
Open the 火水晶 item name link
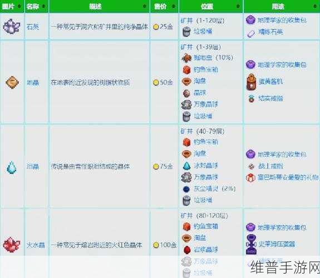(x=36, y=245)
